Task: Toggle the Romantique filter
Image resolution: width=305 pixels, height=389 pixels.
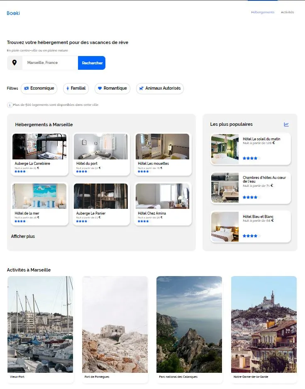Action: [x=112, y=88]
